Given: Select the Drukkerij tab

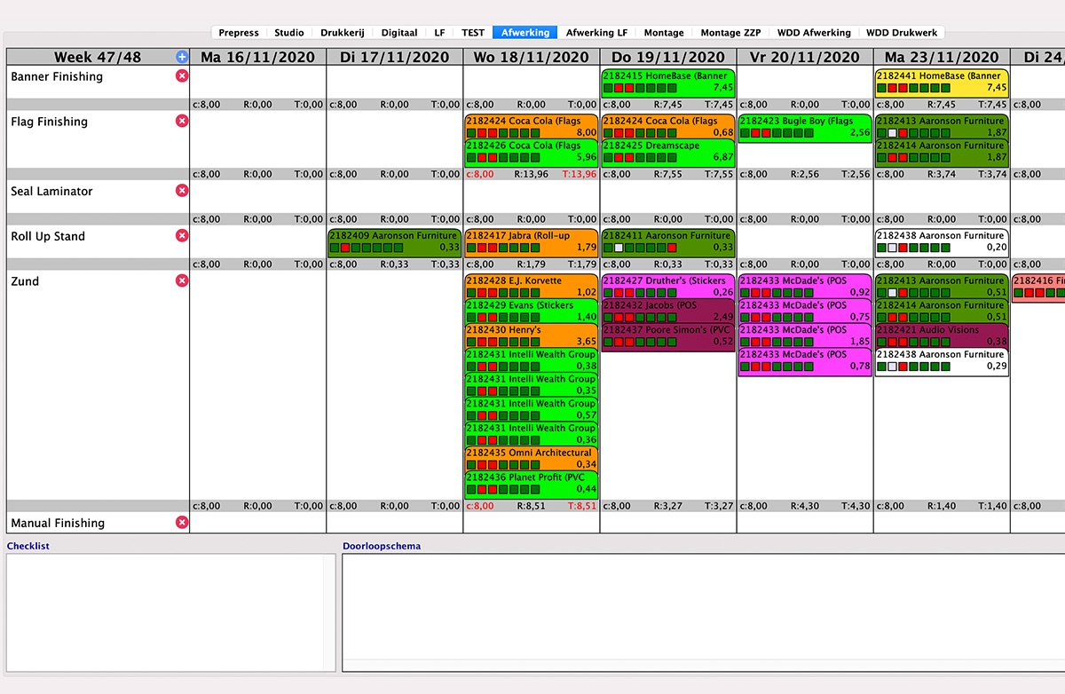Looking at the screenshot, I should [x=343, y=33].
